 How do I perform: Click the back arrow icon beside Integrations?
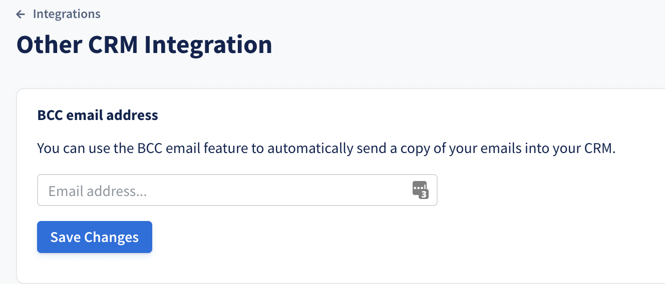point(21,14)
